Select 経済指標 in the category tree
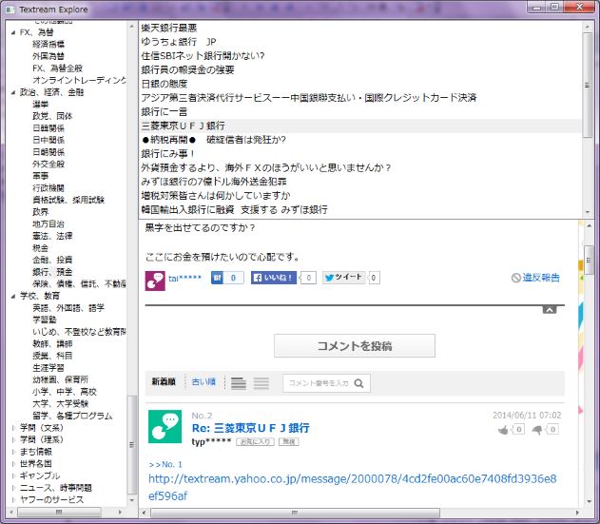The width and height of the screenshot is (600, 524). [x=48, y=45]
